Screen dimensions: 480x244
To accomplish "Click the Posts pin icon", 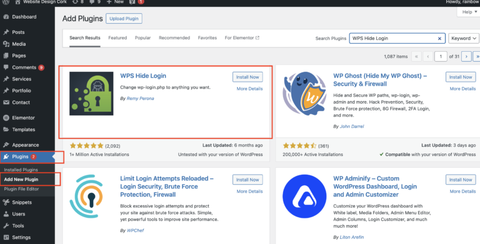I will pos(6,32).
